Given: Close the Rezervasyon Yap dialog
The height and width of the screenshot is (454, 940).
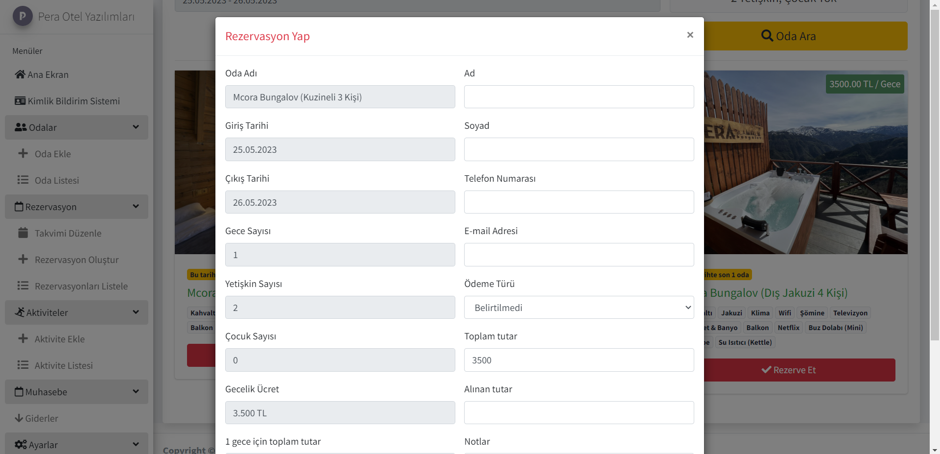Looking at the screenshot, I should coord(690,35).
